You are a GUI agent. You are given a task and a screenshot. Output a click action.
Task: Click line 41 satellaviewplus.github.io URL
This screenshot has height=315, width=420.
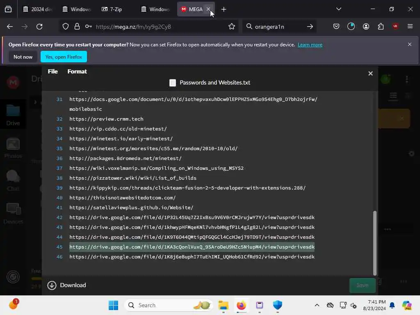[x=131, y=208]
